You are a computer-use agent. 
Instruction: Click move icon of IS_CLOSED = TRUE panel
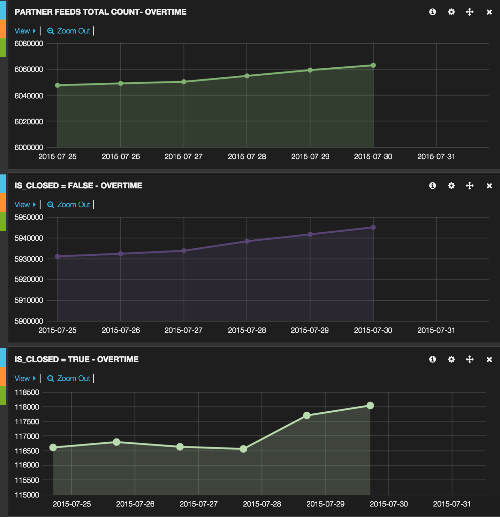[x=470, y=359]
